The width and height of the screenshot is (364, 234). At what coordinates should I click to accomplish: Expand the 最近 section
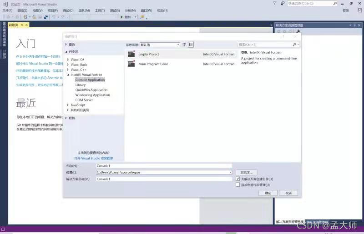(66, 44)
